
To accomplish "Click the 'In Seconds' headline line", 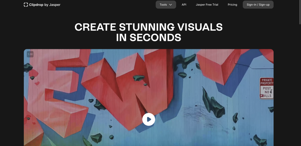I will click(148, 38).
